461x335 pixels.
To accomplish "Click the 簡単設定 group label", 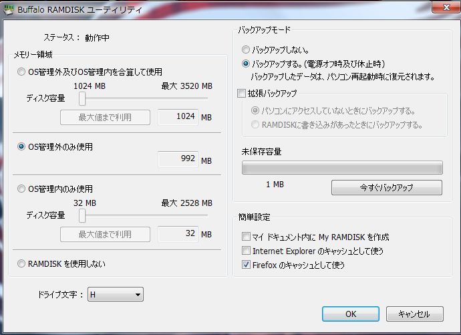I will coord(255,217).
